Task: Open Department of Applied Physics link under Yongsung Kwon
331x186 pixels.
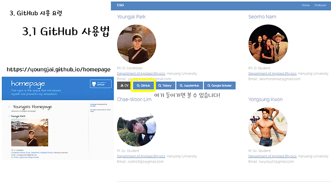Action: 273,156
